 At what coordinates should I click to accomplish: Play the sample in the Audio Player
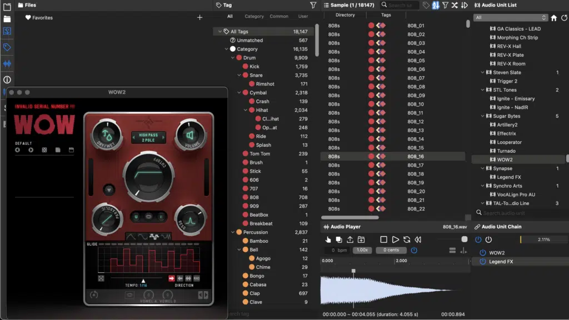pyautogui.click(x=395, y=239)
